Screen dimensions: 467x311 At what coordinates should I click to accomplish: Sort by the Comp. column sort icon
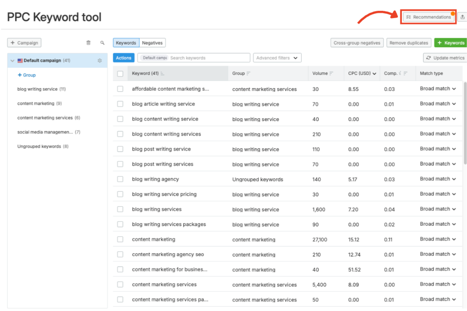(405, 73)
